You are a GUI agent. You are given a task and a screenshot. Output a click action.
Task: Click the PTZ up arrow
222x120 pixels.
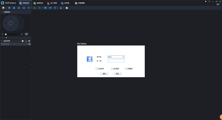[11, 17]
